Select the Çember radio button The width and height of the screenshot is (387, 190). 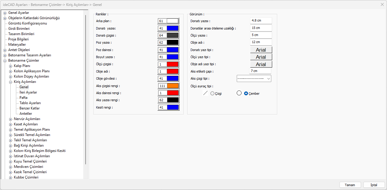tap(246, 94)
